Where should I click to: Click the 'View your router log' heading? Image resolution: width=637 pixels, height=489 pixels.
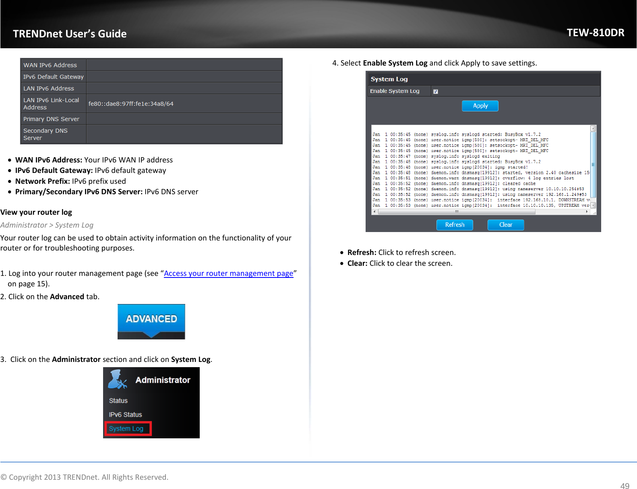[x=36, y=212]
